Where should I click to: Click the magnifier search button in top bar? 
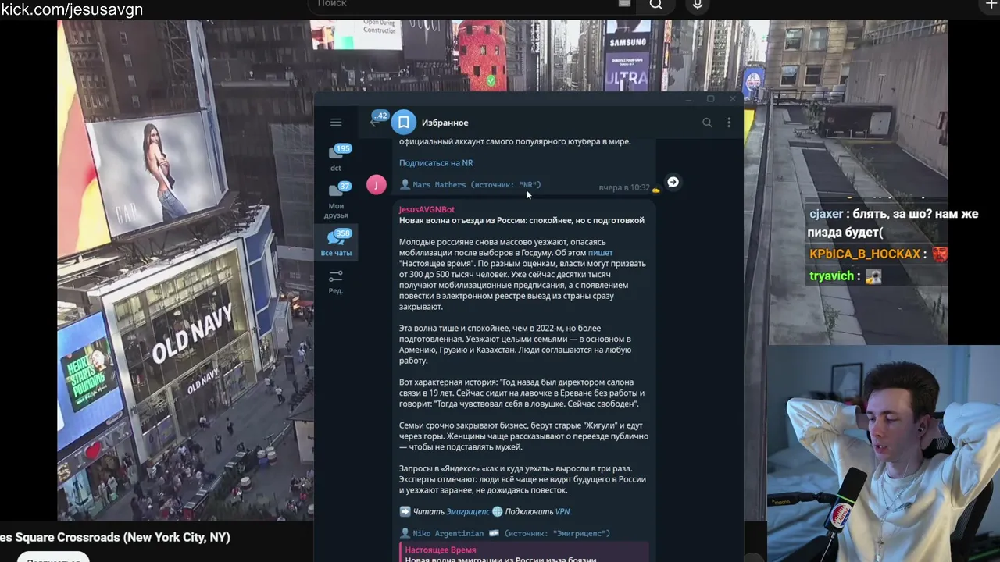pos(656,5)
